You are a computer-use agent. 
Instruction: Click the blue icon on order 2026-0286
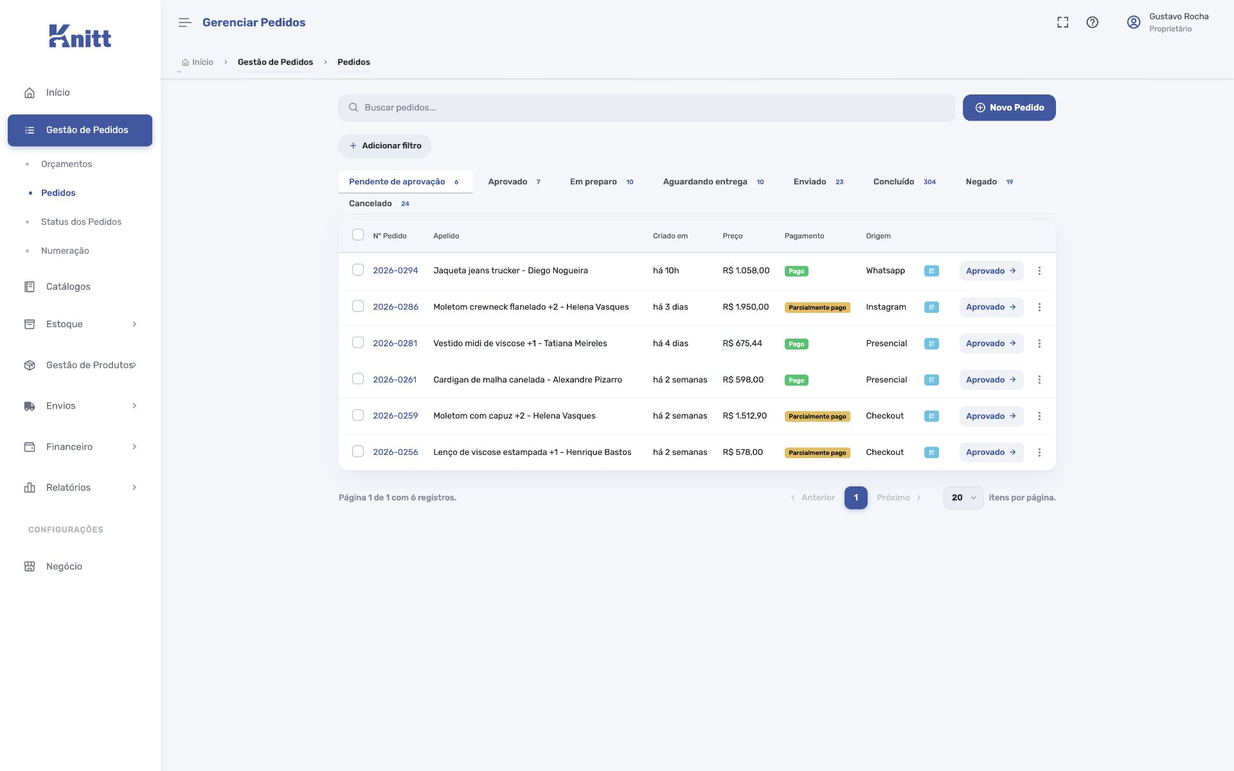tap(931, 307)
